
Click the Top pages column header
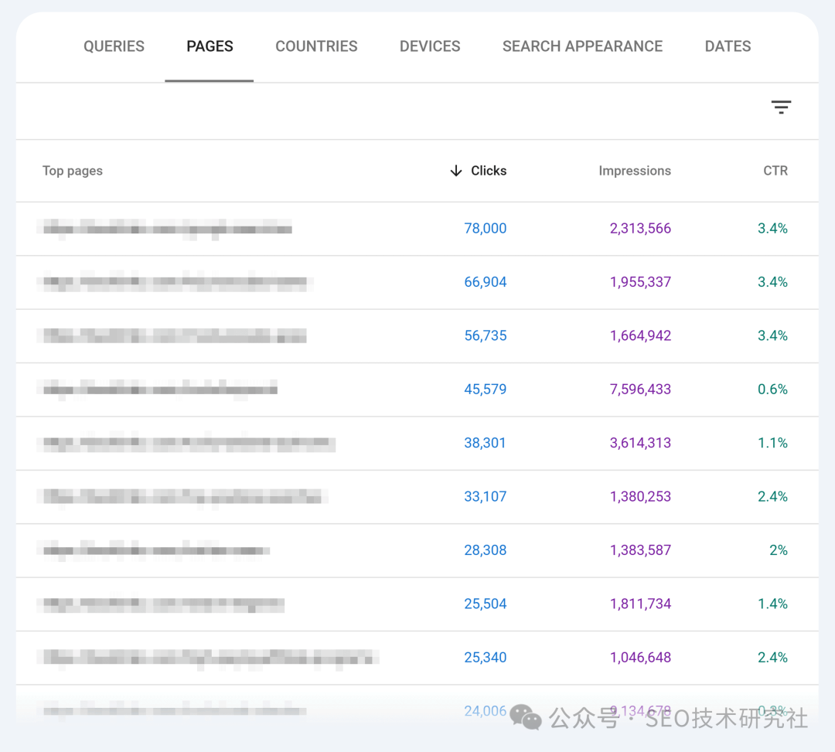[x=73, y=171]
